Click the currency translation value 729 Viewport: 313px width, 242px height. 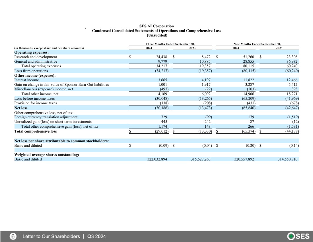pyautogui.click(x=164, y=117)
